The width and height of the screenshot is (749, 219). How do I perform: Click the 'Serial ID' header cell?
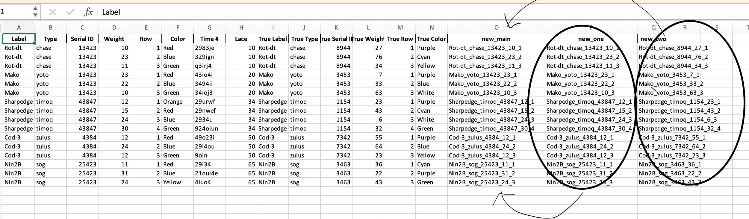(82, 39)
